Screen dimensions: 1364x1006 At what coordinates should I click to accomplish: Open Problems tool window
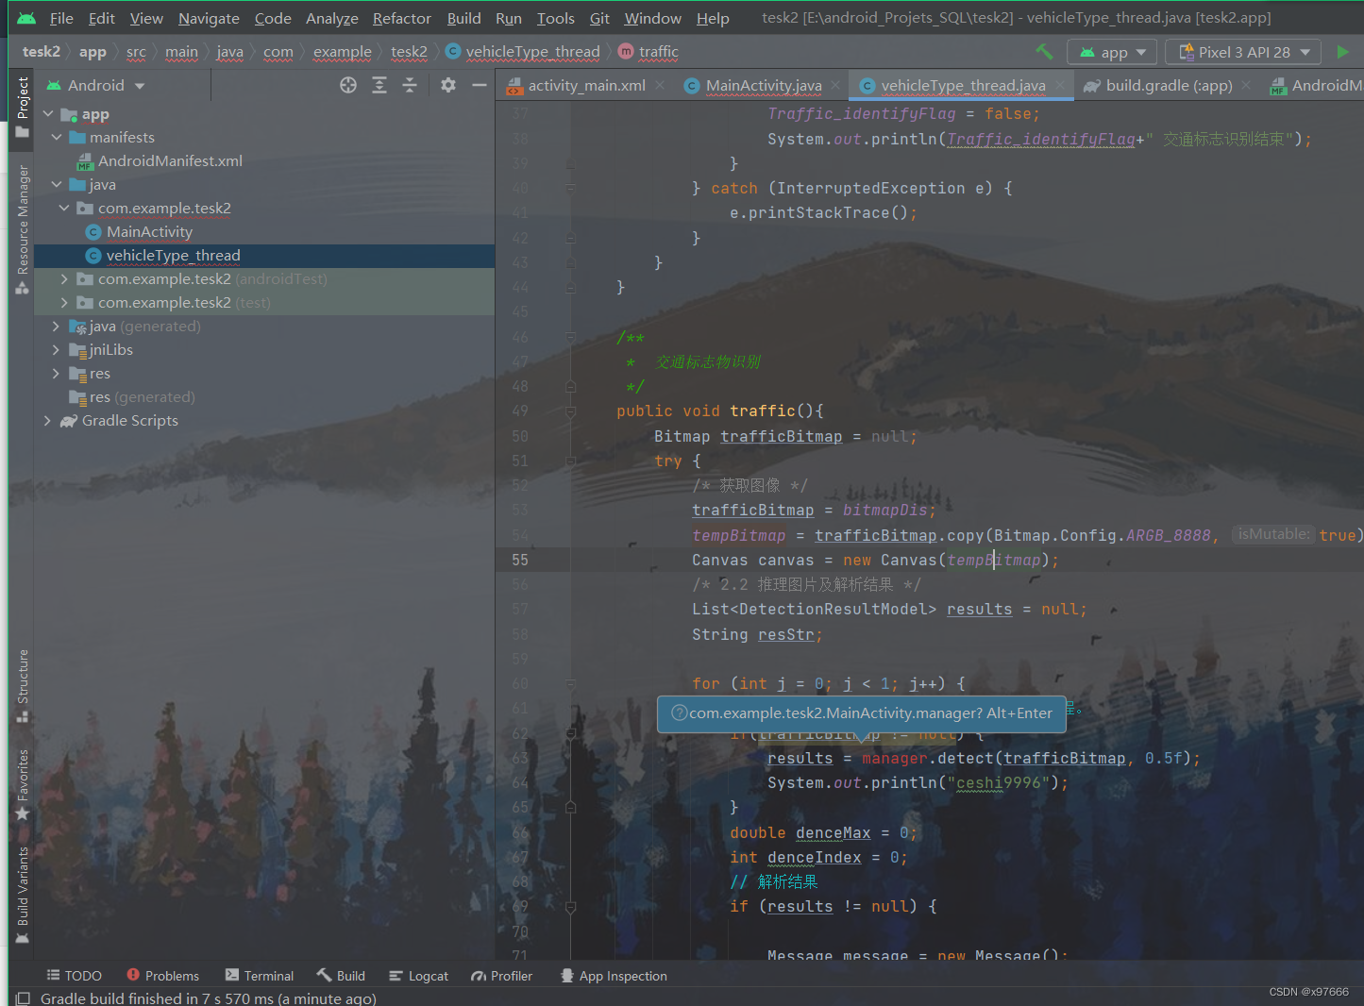pyautogui.click(x=162, y=976)
